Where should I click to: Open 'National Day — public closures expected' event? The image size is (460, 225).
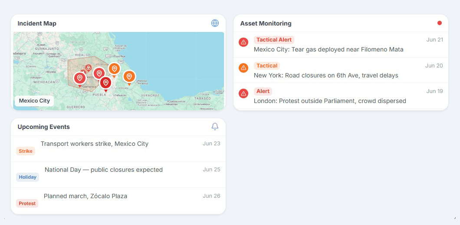(104, 170)
